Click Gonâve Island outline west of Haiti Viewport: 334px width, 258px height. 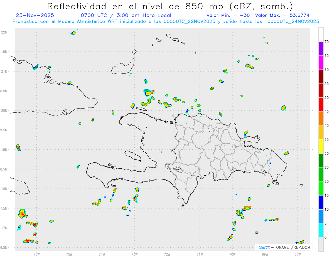tap(132, 156)
